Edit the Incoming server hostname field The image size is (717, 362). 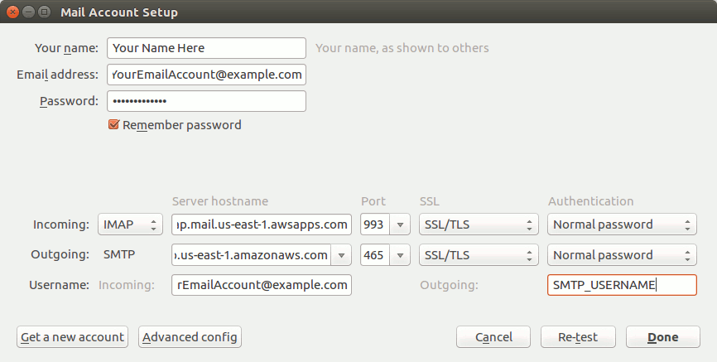tap(262, 224)
